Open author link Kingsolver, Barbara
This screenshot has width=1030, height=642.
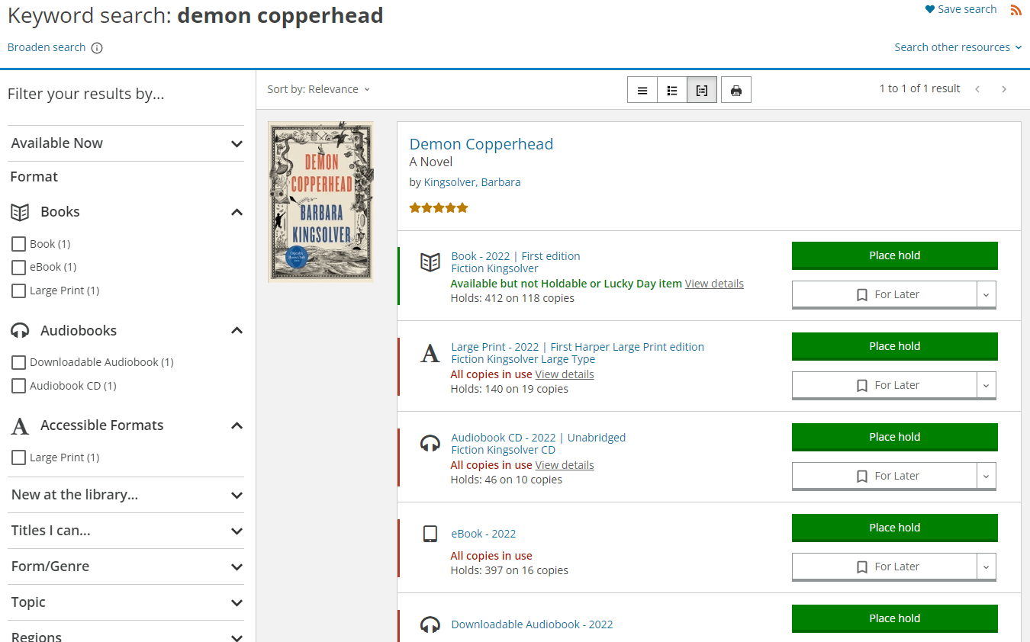pyautogui.click(x=472, y=182)
